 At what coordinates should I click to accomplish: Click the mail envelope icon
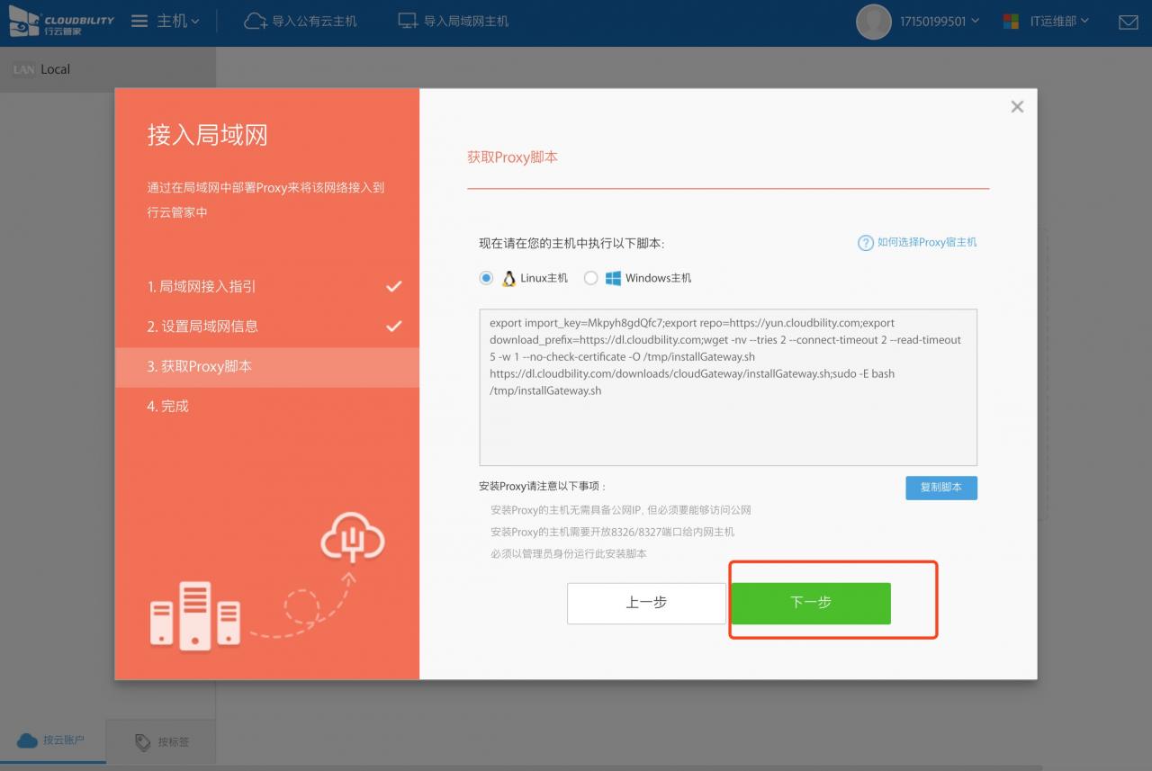pos(1128,22)
